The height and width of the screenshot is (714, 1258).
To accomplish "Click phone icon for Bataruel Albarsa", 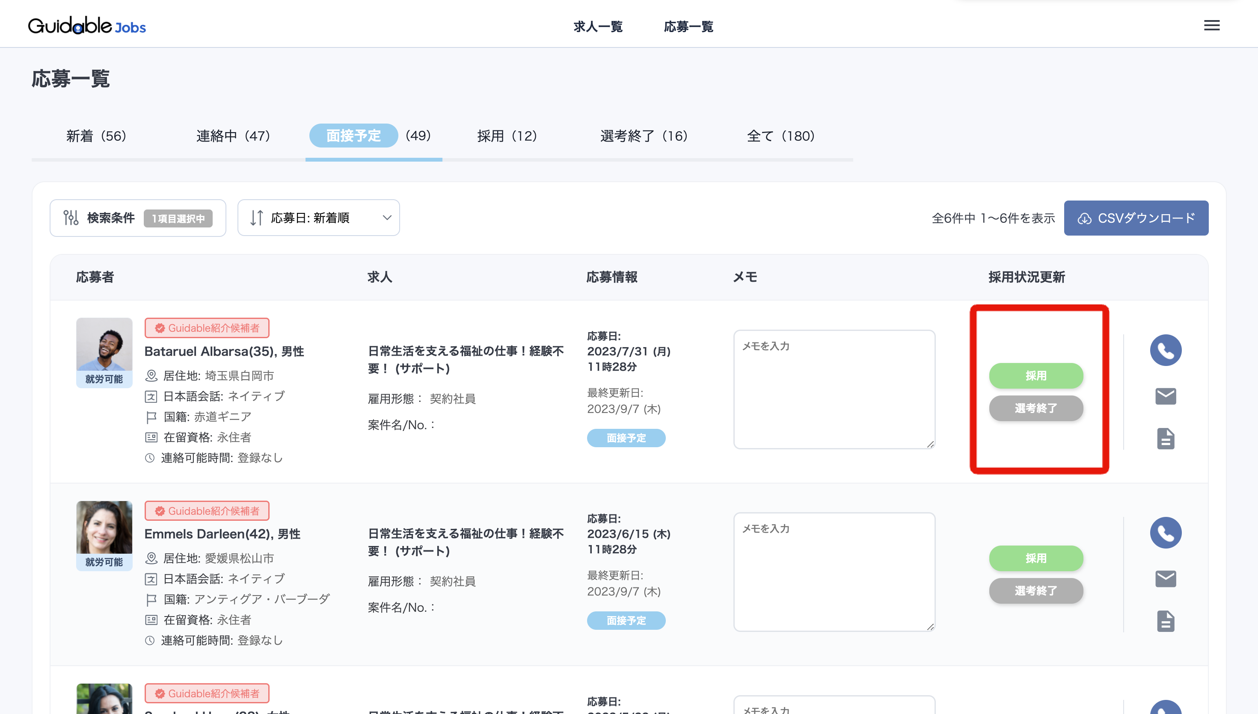I will pyautogui.click(x=1165, y=350).
